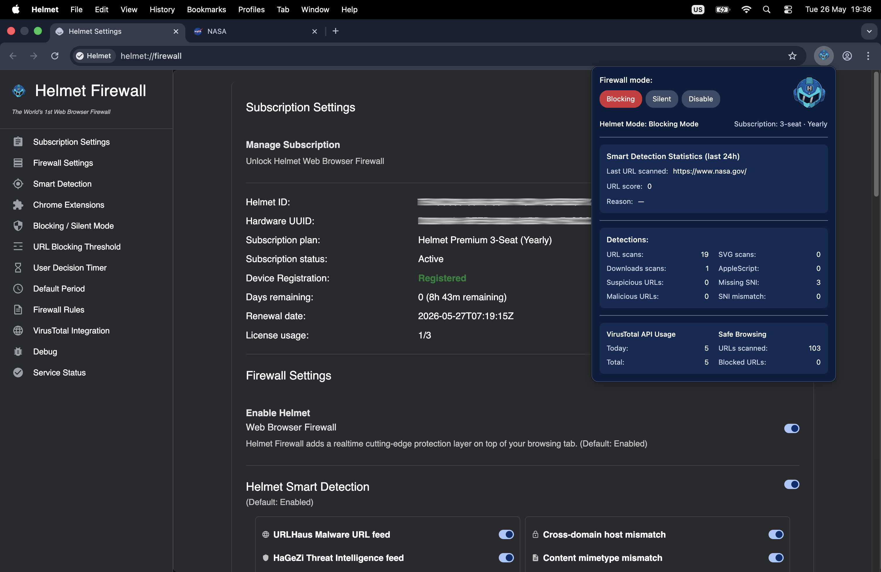Open the Firewall Rules section link

[59, 310]
